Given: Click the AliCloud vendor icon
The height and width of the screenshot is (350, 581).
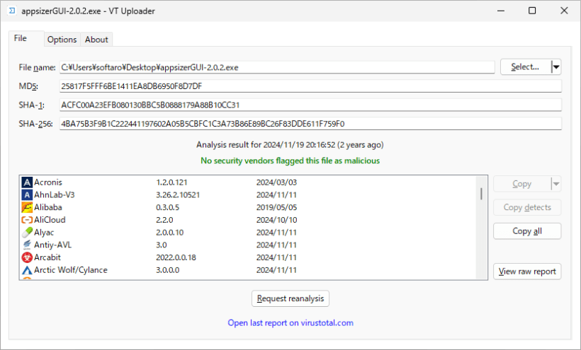Looking at the screenshot, I should click(x=27, y=220).
